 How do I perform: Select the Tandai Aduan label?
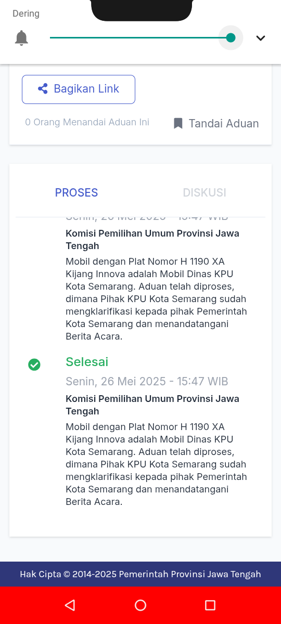(x=224, y=123)
